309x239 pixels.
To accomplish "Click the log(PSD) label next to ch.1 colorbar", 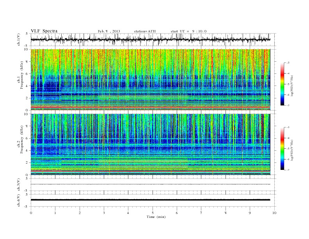I will [292, 86].
